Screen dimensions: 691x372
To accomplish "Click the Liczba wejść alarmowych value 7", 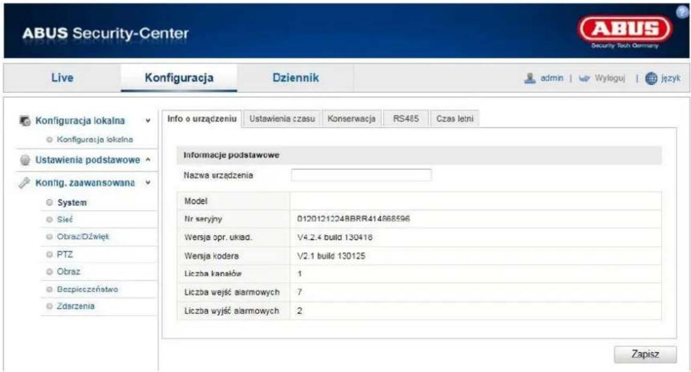I will point(300,292).
